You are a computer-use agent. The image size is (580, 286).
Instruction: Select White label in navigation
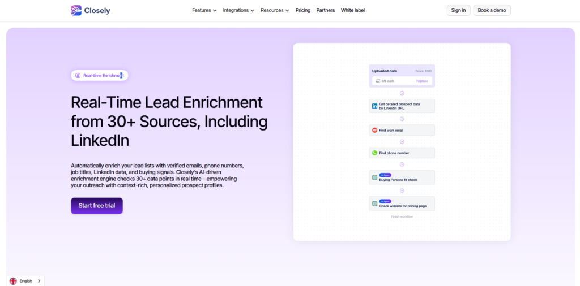[353, 10]
